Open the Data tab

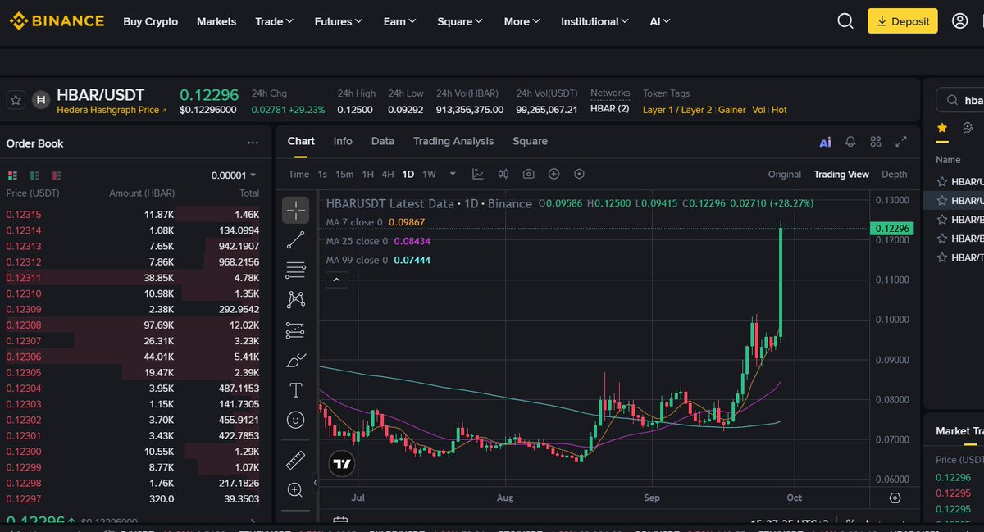[x=383, y=141]
